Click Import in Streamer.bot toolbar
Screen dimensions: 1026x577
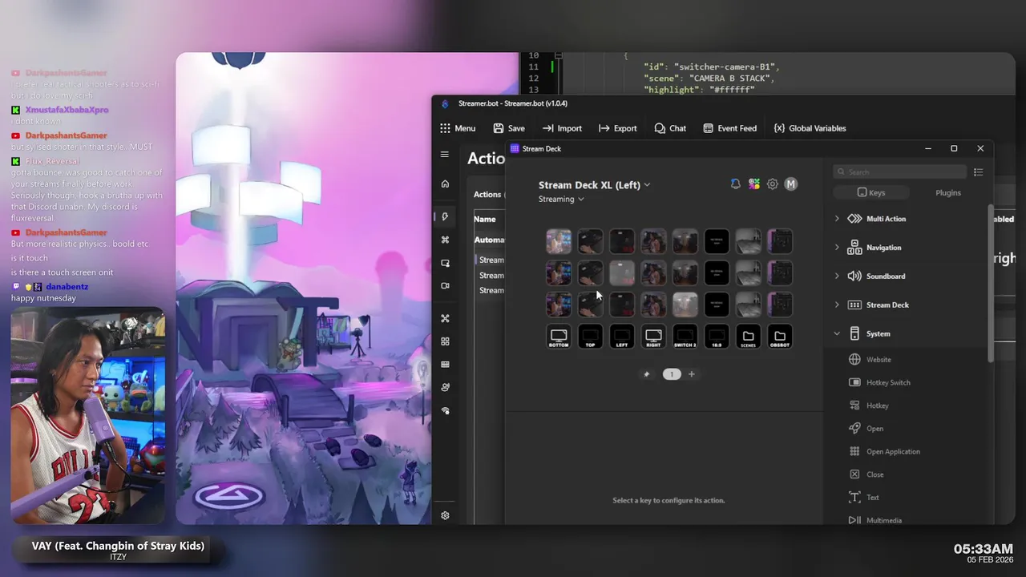point(562,128)
